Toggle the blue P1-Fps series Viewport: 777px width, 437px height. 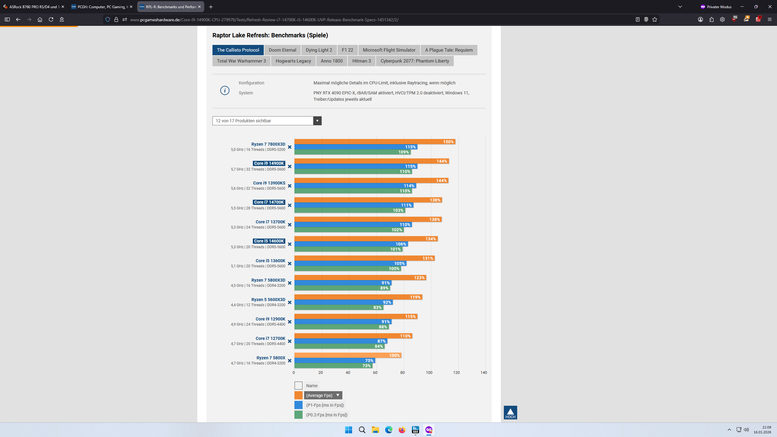(298, 405)
